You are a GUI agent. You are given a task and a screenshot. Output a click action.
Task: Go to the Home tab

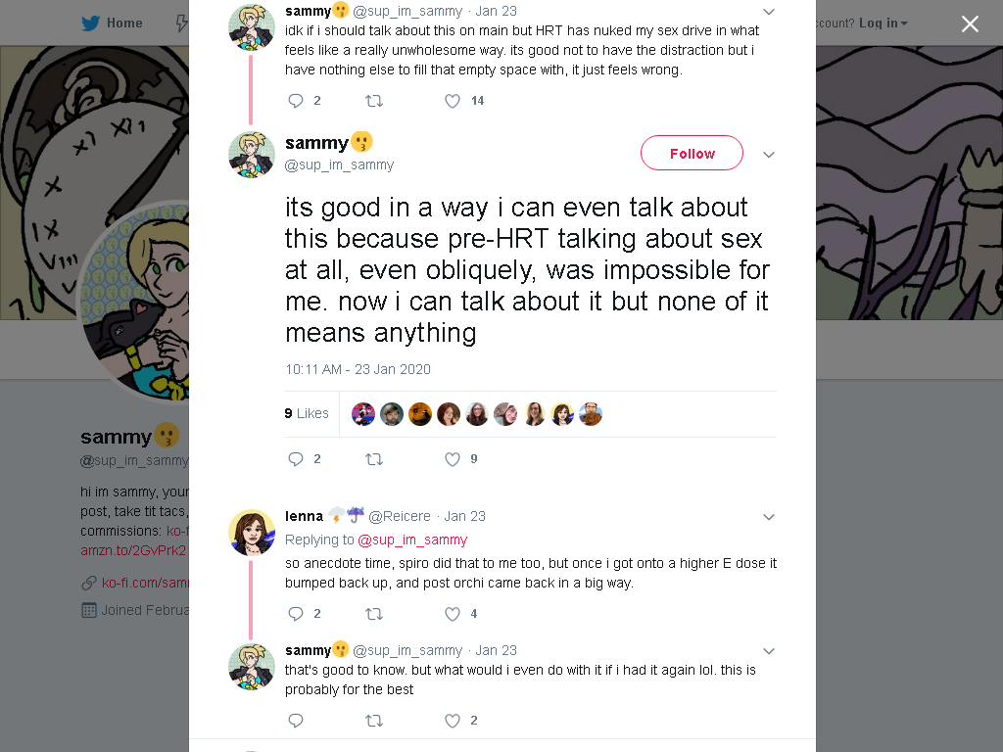[x=112, y=23]
